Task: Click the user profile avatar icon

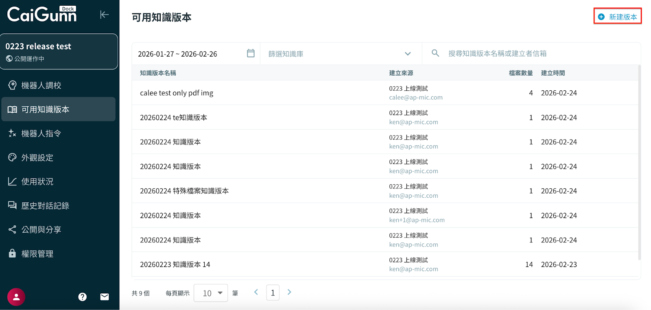Action: click(16, 297)
